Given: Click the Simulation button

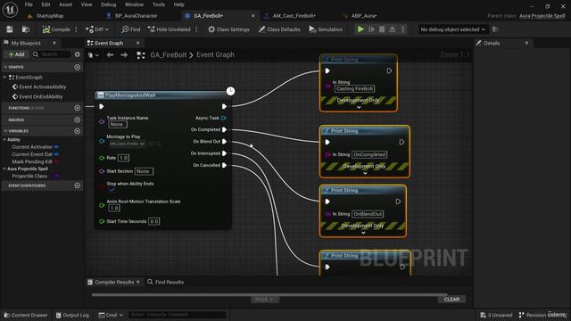Looking at the screenshot, I should coord(326,29).
